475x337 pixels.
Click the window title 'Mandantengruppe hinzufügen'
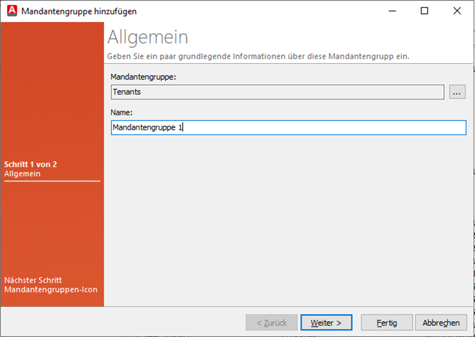coord(79,11)
